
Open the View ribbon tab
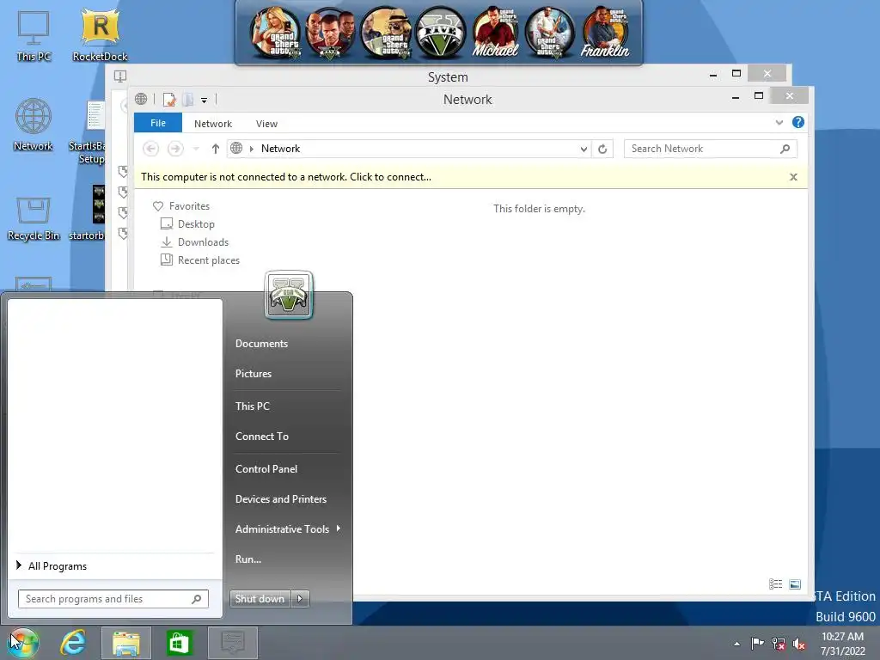(x=266, y=124)
